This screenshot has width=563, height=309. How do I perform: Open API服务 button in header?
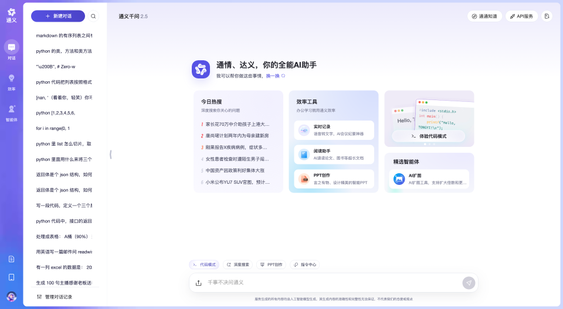[521, 16]
